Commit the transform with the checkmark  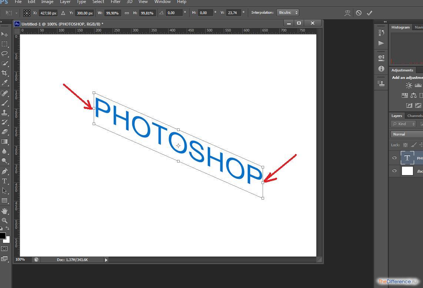369,13
